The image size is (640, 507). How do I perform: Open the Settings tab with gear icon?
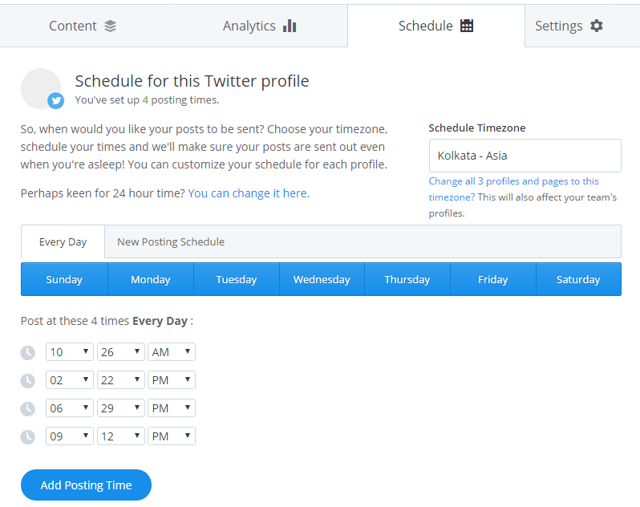569,26
